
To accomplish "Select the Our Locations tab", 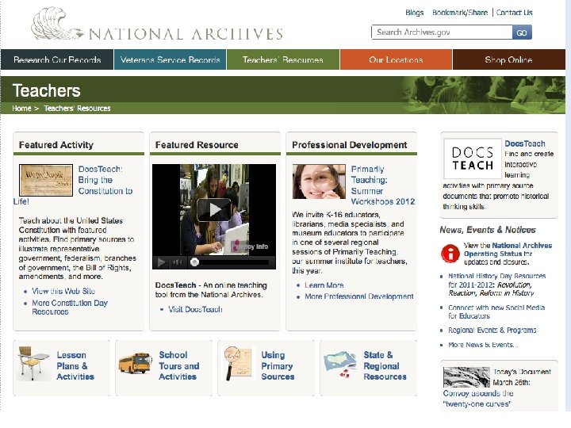I will (x=396, y=59).
